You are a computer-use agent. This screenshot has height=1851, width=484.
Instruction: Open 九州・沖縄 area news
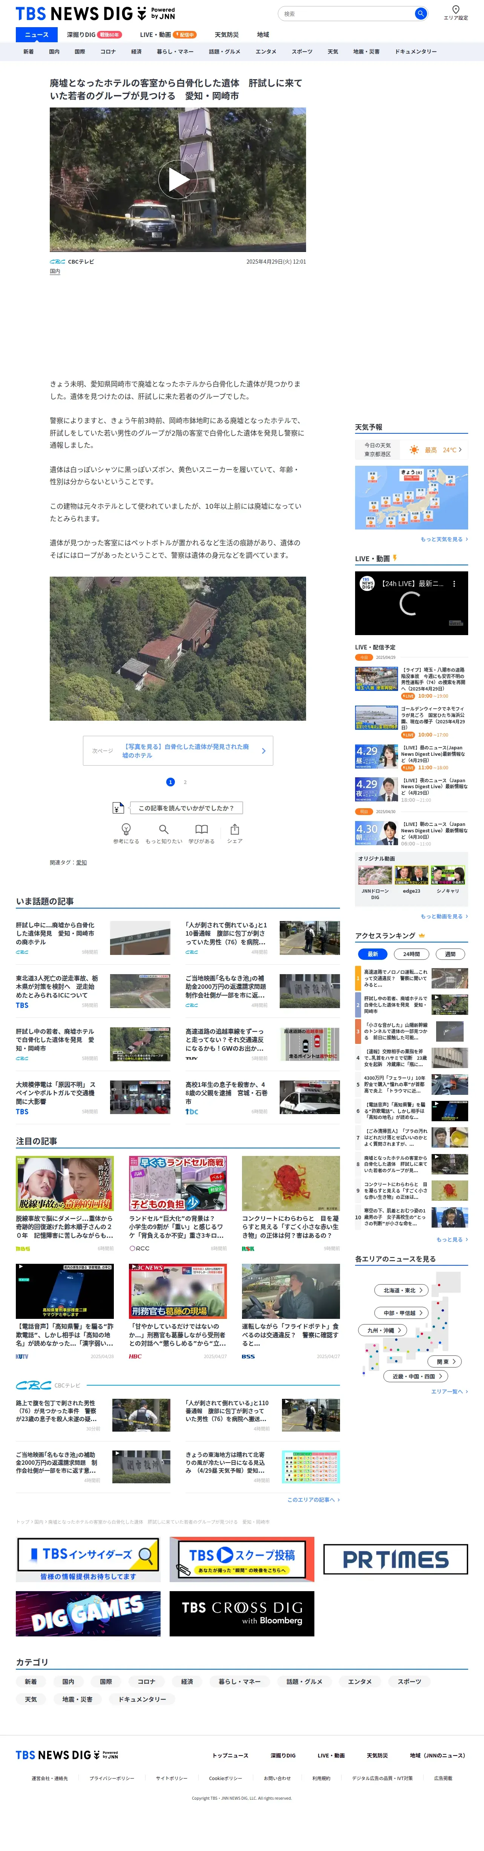coord(383,1330)
